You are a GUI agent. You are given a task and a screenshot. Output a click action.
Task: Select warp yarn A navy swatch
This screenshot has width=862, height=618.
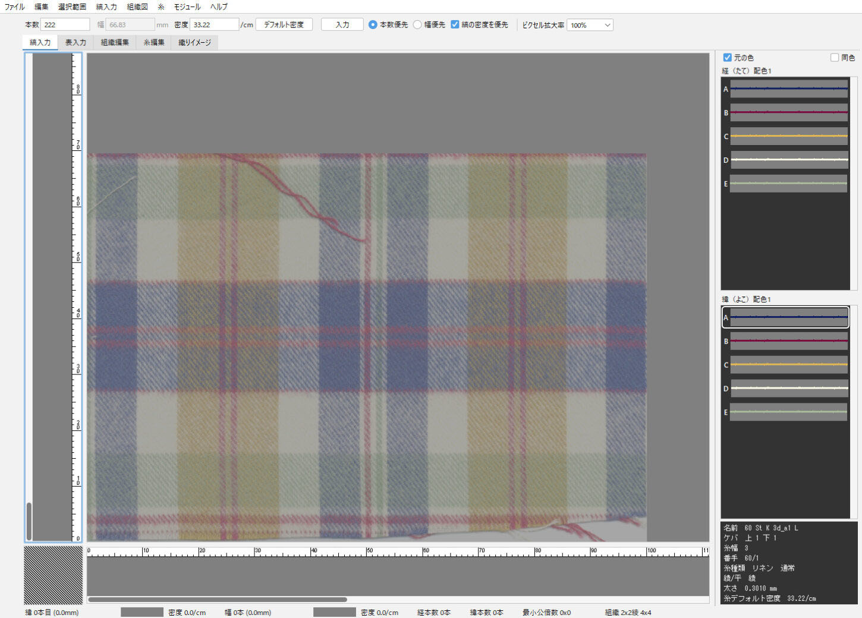[788, 89]
